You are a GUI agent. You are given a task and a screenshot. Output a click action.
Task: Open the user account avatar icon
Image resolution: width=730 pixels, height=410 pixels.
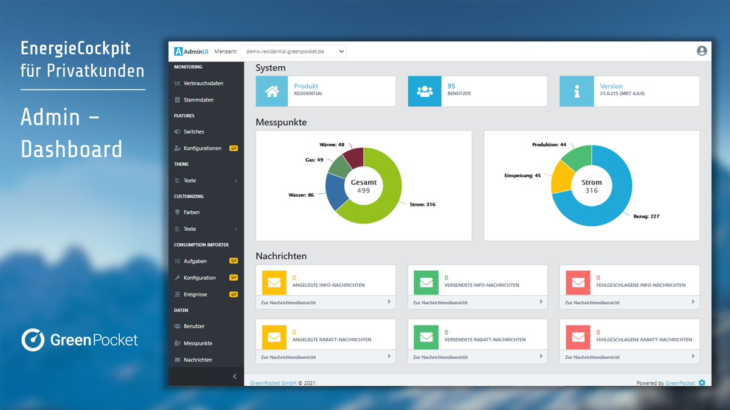click(701, 51)
